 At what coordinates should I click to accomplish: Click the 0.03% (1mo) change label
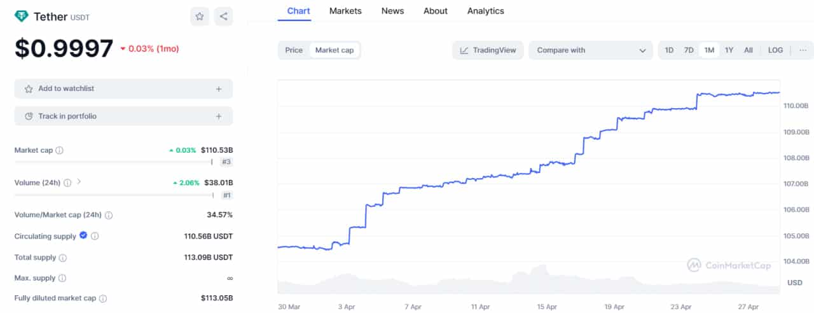click(150, 49)
